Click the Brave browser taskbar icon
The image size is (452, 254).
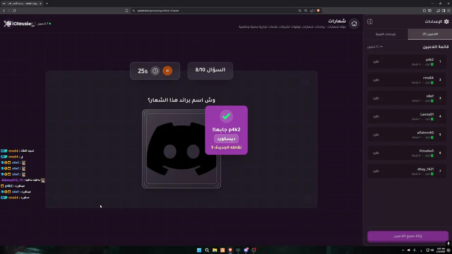(x=230, y=250)
